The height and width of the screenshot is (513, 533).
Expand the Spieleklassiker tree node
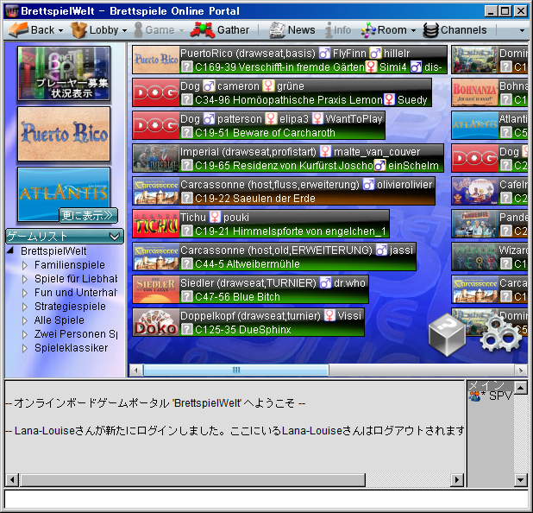(24, 348)
